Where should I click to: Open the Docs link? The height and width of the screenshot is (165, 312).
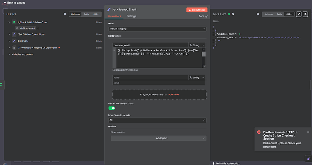click(x=203, y=16)
